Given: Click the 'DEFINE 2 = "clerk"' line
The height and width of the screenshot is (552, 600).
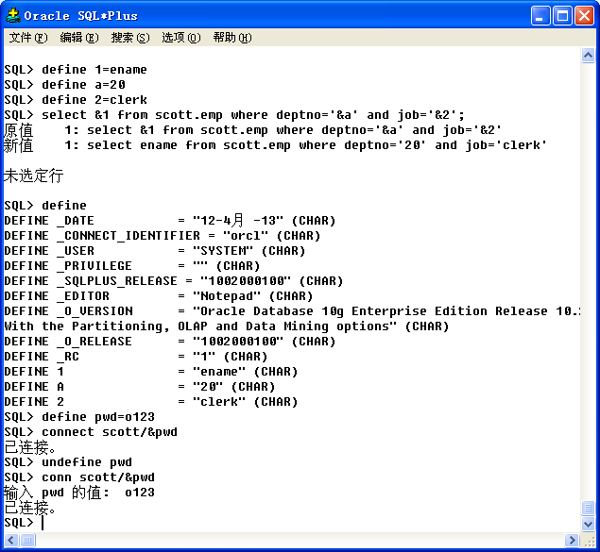Looking at the screenshot, I should pos(151,401).
